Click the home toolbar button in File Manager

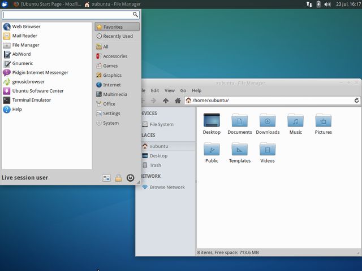coord(178,100)
